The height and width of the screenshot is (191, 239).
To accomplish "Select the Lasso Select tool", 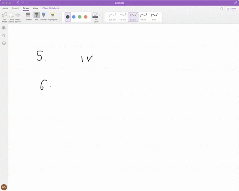I will (x=11, y=17).
